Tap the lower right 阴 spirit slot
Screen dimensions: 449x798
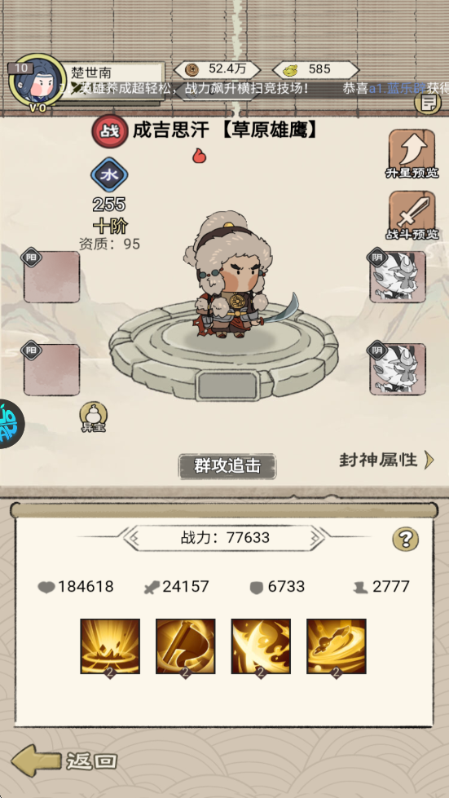397,368
